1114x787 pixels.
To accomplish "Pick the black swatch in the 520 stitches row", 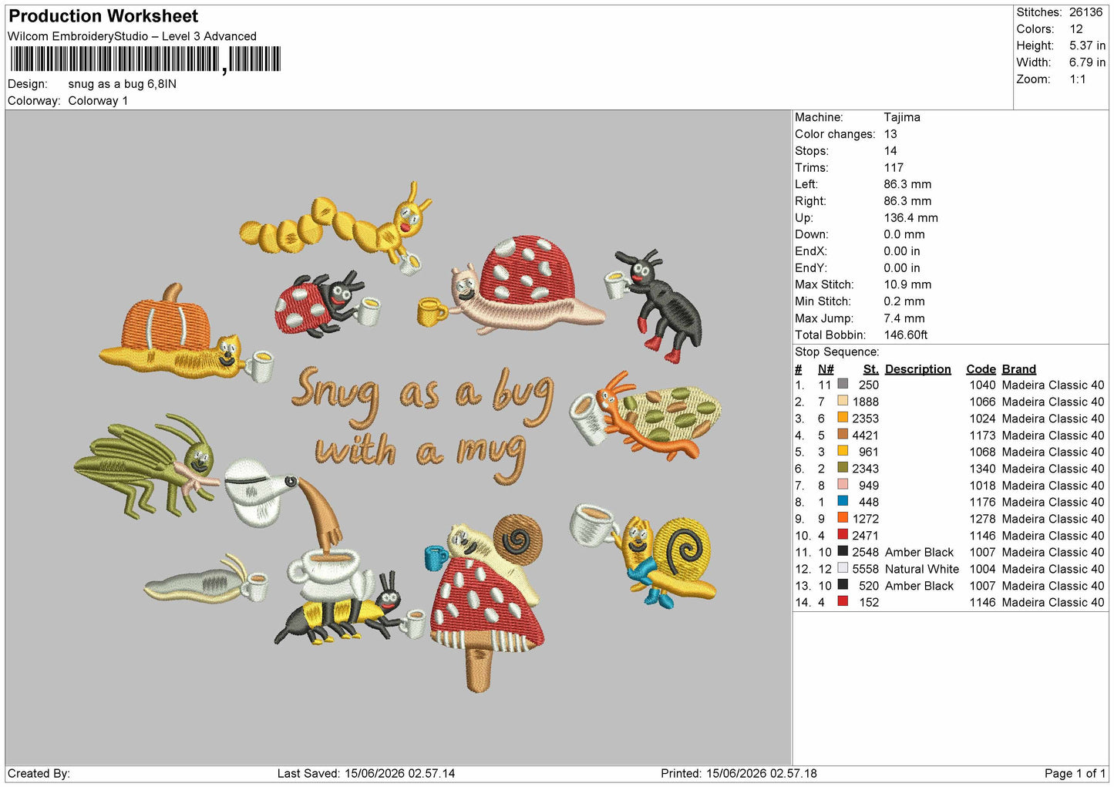I will [843, 585].
